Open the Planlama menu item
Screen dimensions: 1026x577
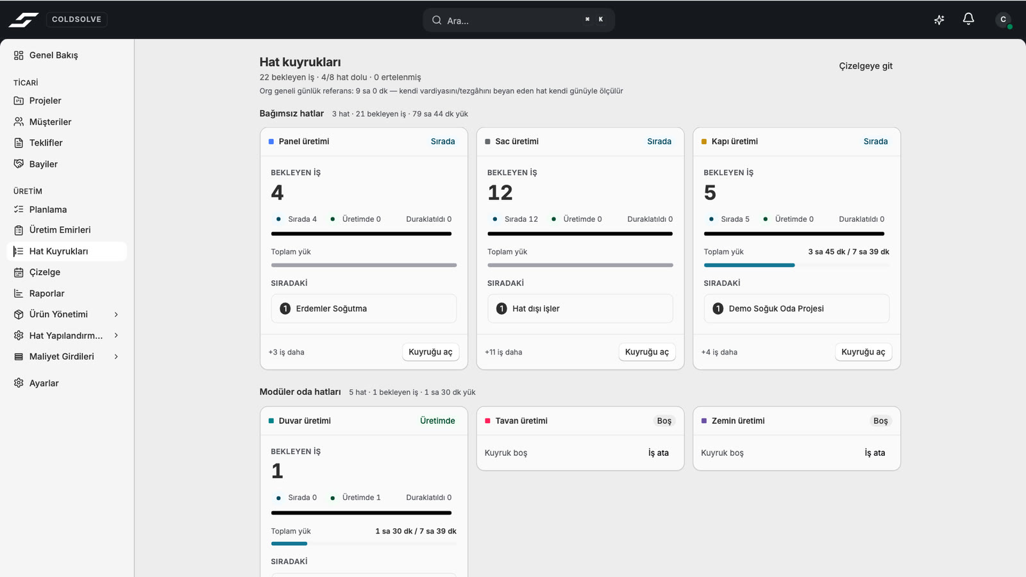coord(67,210)
